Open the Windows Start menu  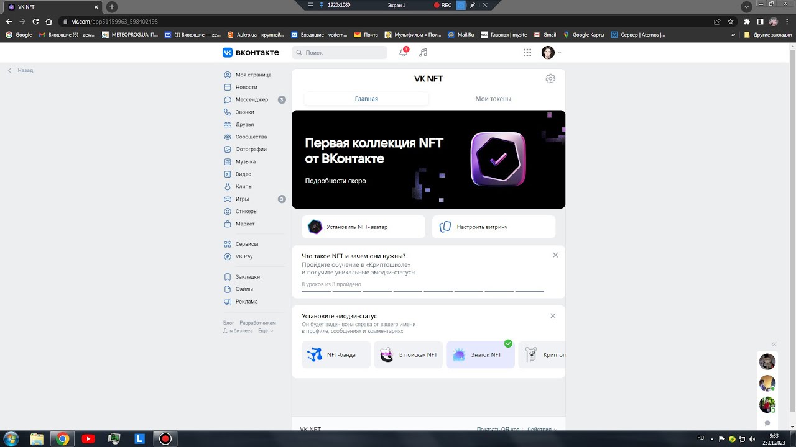(11, 438)
